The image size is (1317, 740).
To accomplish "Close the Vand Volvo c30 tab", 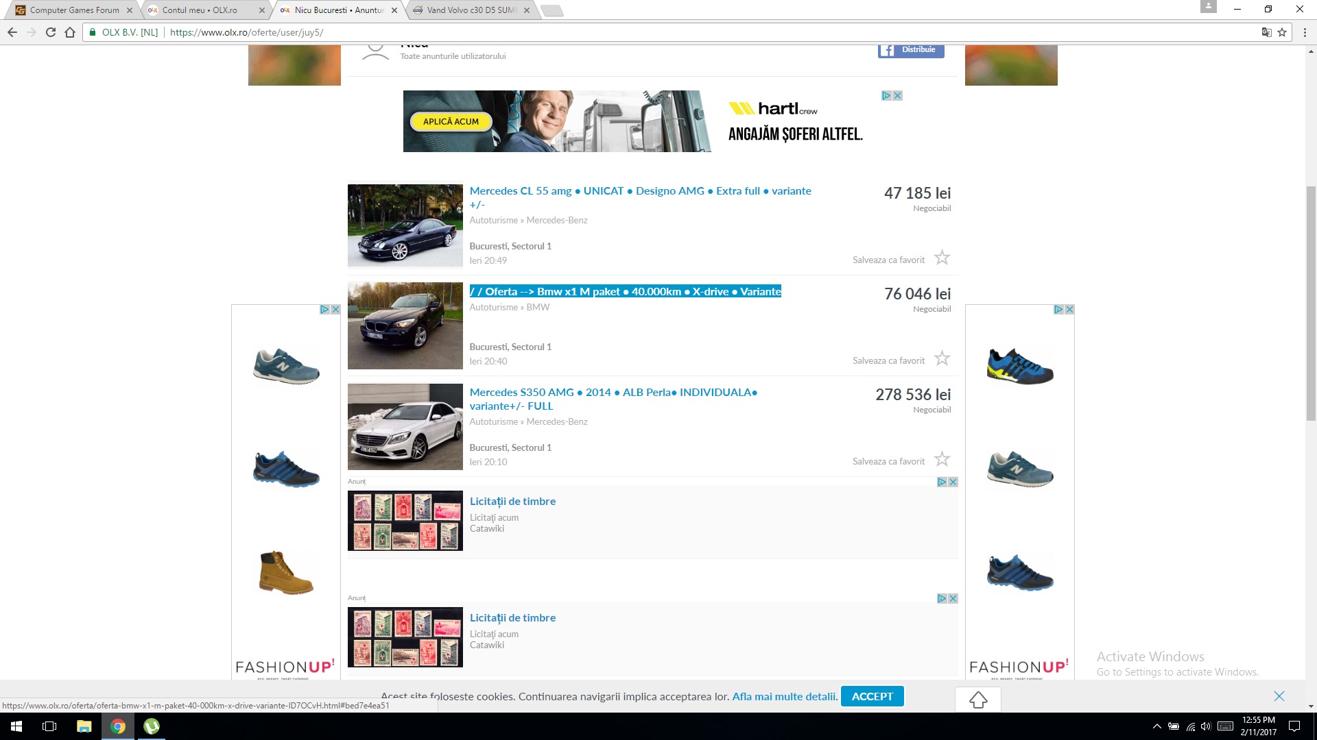I will point(527,10).
